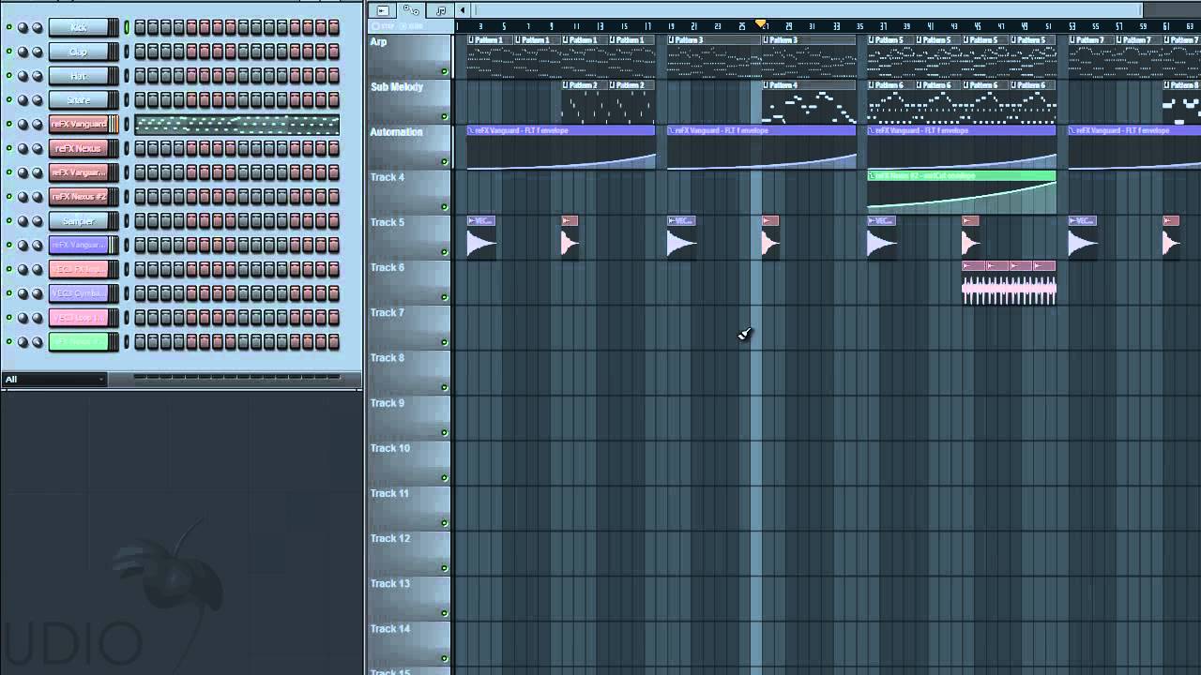The image size is (1201, 675).
Task: Mute the Kick channel via its green LED
Action: (x=9, y=27)
